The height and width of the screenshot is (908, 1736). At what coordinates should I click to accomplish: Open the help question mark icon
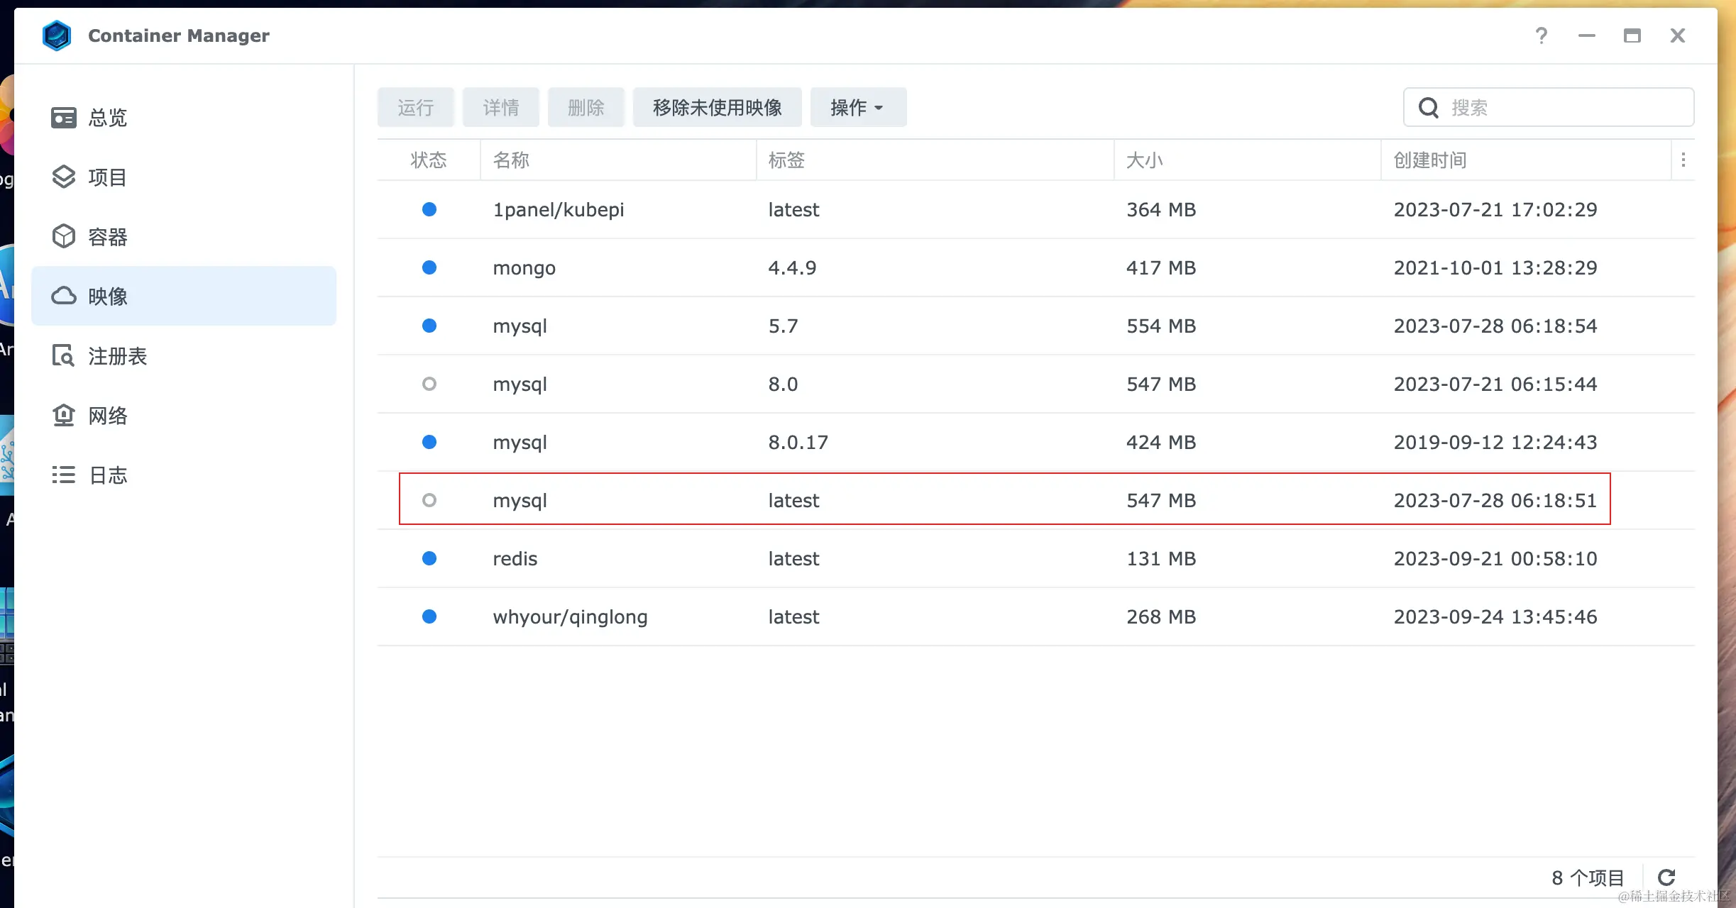coord(1541,35)
